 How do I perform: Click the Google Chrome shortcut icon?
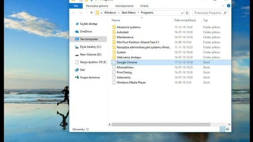coord(114,62)
